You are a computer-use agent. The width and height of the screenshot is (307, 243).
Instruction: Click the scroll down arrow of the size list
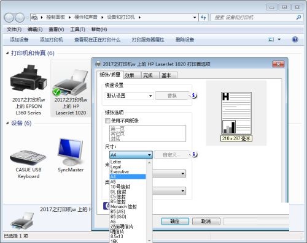point(149,241)
